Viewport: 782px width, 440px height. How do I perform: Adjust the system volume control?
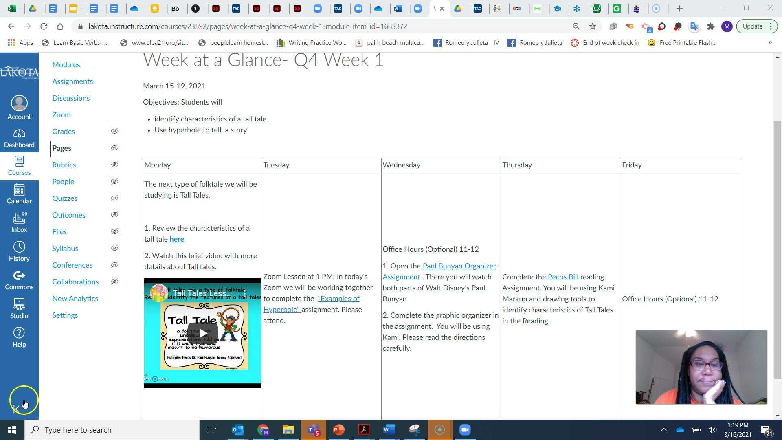coord(712,429)
